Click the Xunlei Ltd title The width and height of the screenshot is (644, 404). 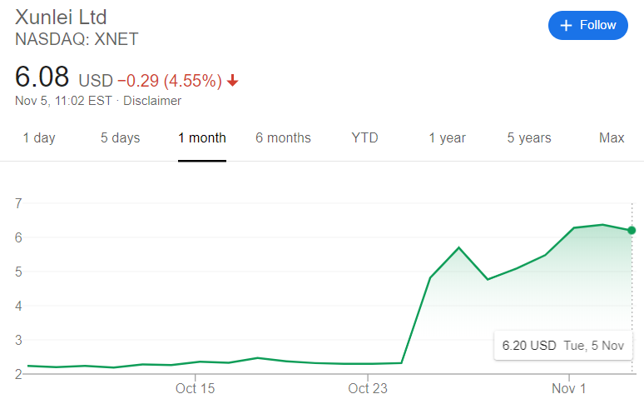pyautogui.click(x=61, y=17)
